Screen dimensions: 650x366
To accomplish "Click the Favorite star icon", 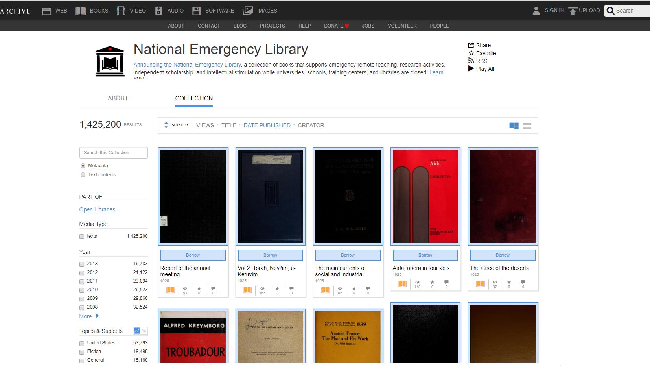I will point(471,53).
